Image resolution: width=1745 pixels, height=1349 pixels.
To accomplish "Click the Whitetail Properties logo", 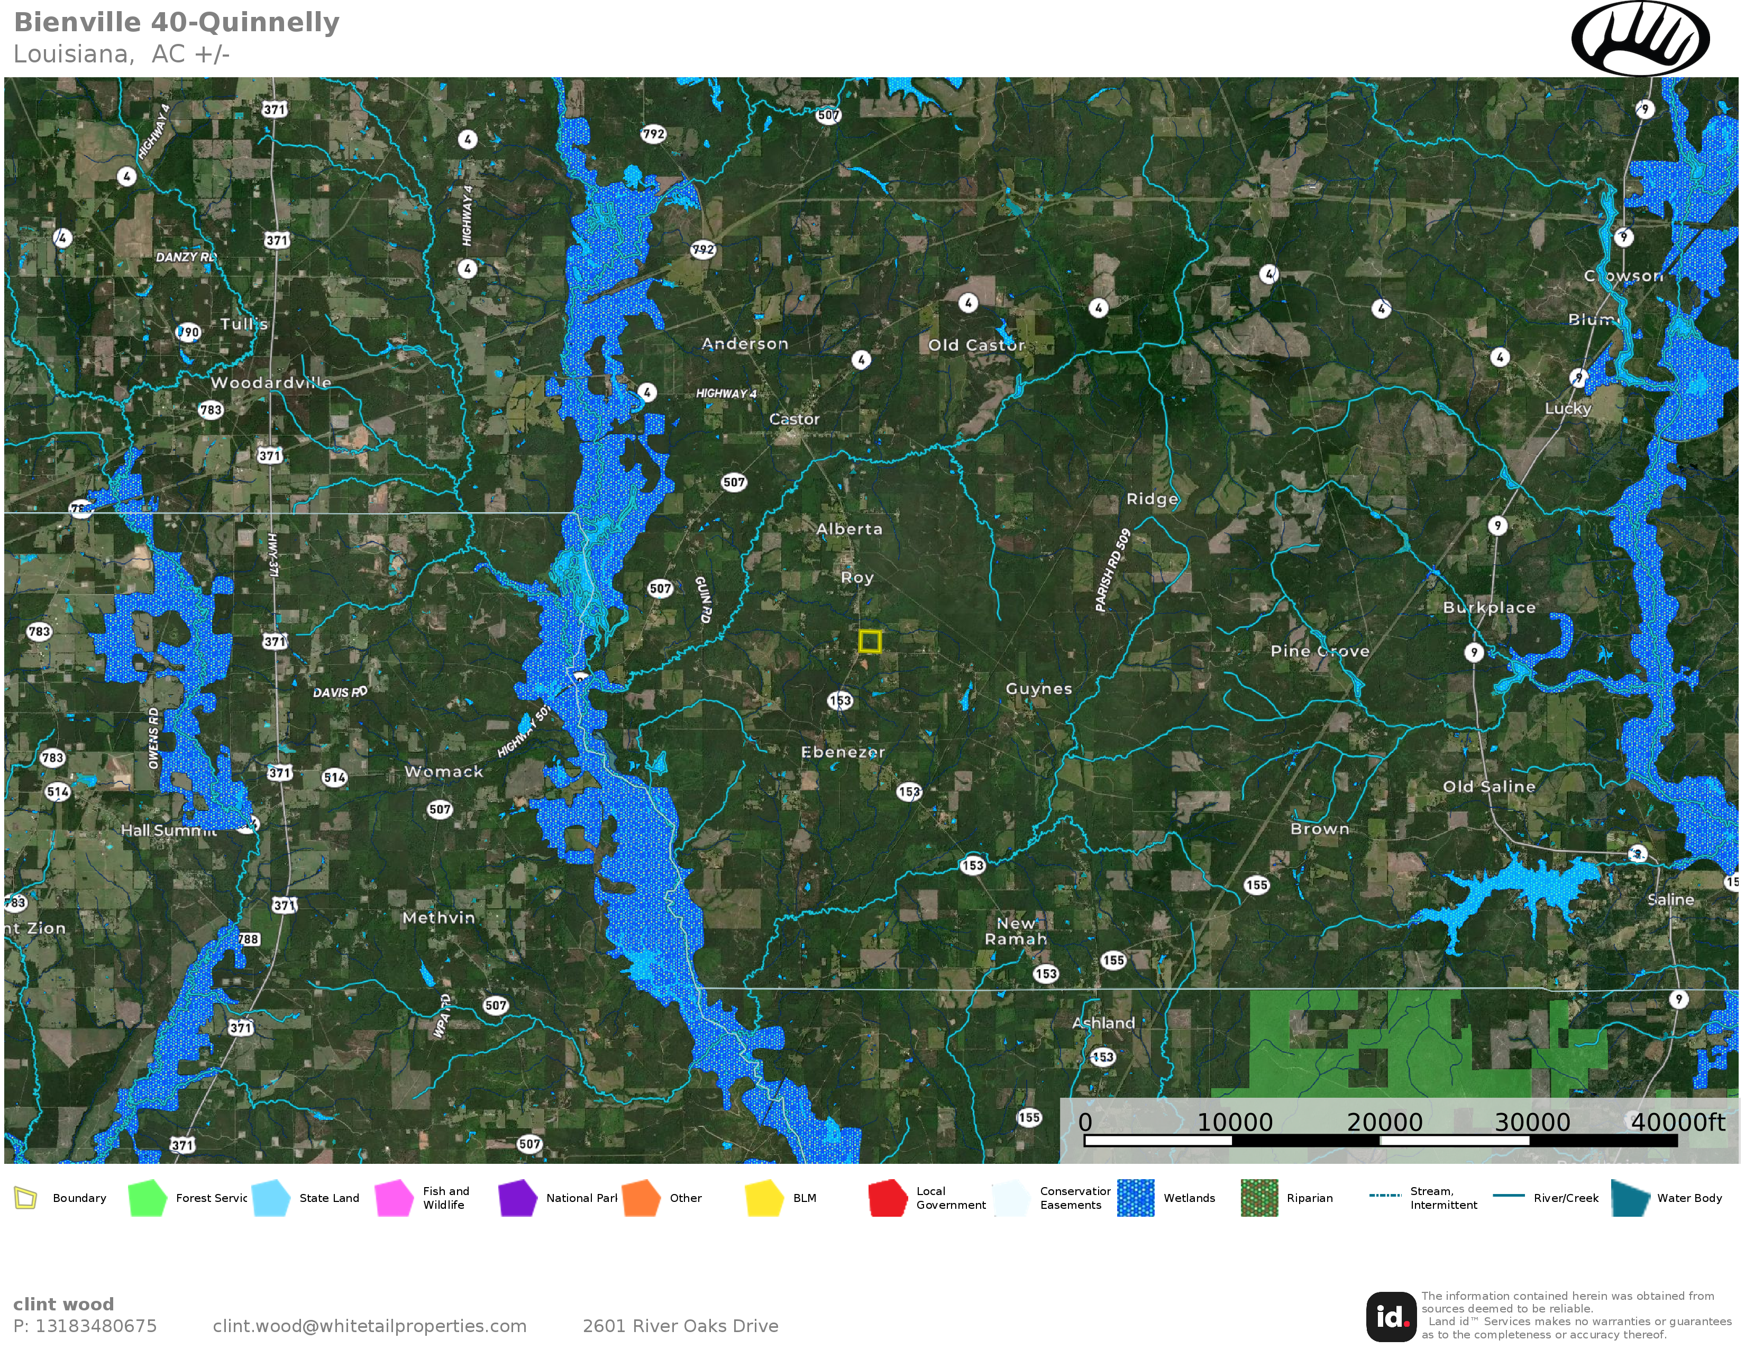I will tap(1640, 39).
